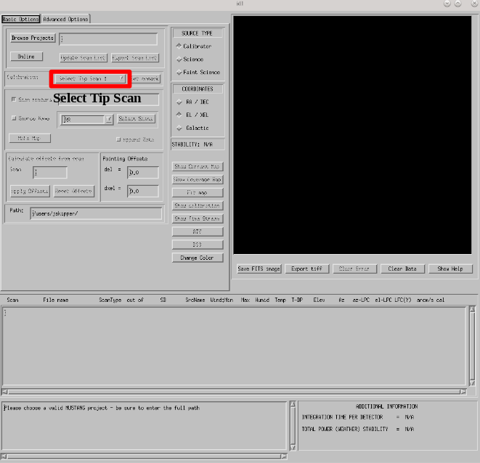
Task: Click the Show Help button
Action: (450, 269)
